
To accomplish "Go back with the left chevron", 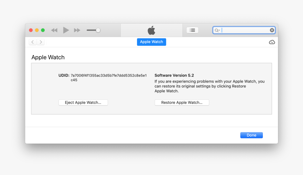I will click(x=33, y=42).
